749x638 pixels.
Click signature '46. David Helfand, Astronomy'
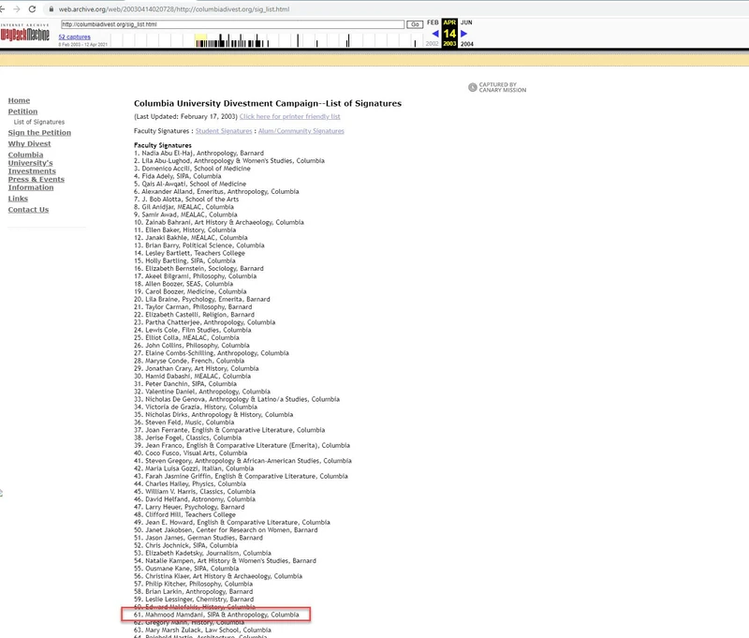195,499
